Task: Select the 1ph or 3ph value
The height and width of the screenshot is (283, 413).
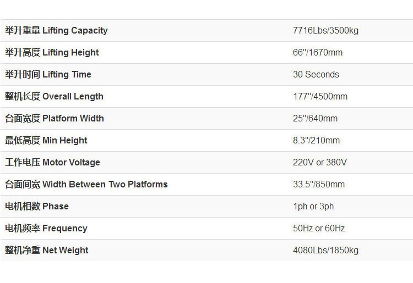Action: coord(313,207)
